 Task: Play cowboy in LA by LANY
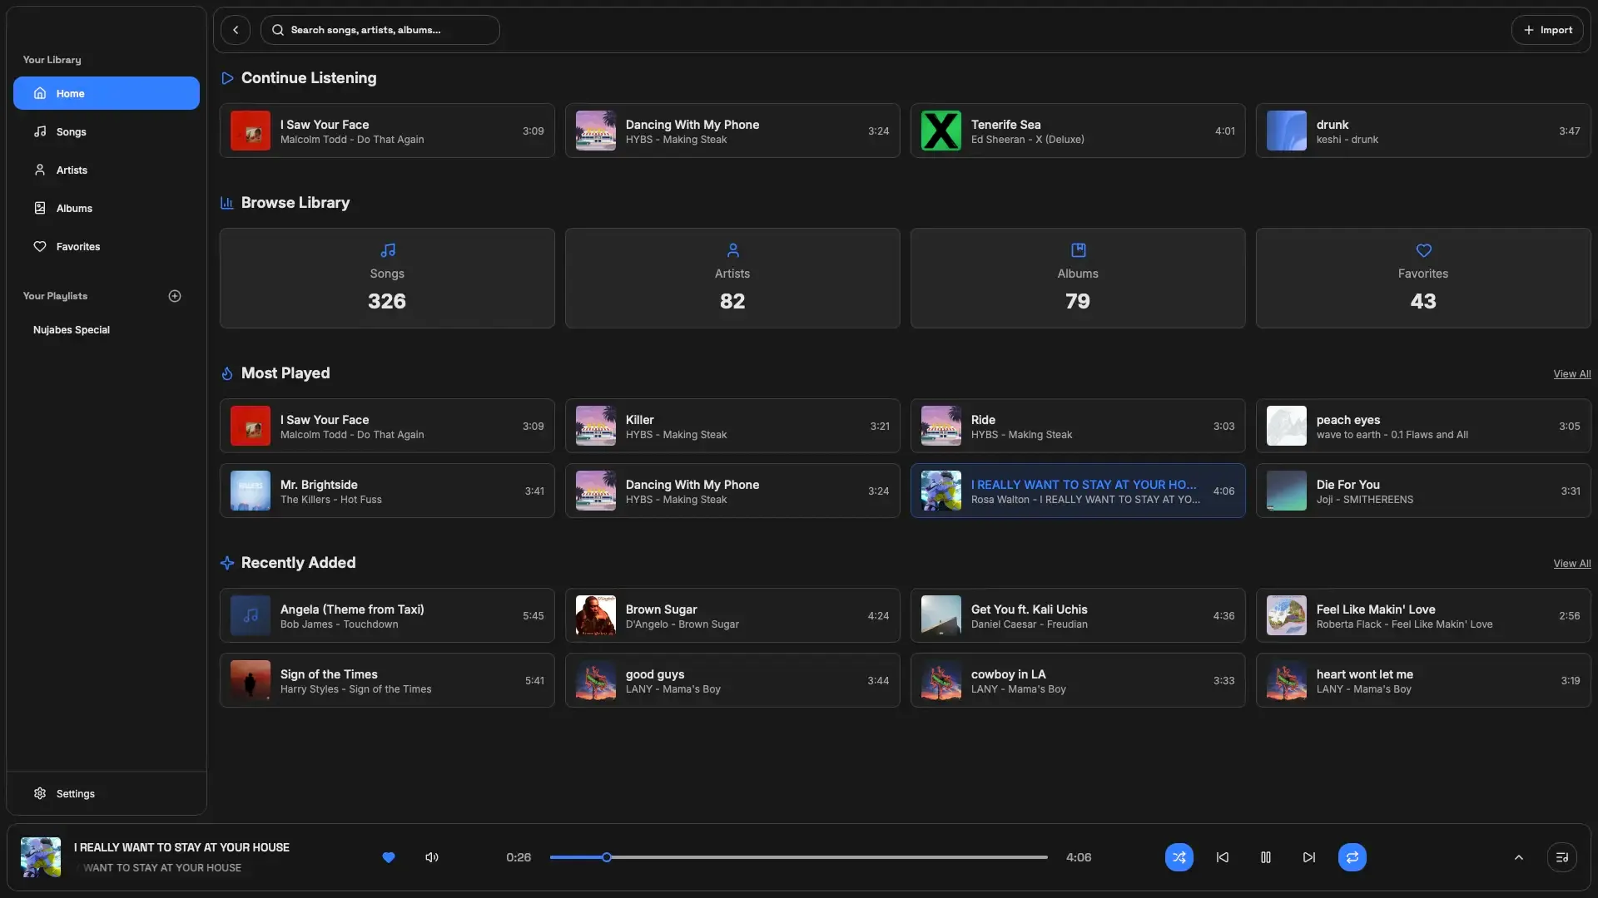tap(1078, 680)
